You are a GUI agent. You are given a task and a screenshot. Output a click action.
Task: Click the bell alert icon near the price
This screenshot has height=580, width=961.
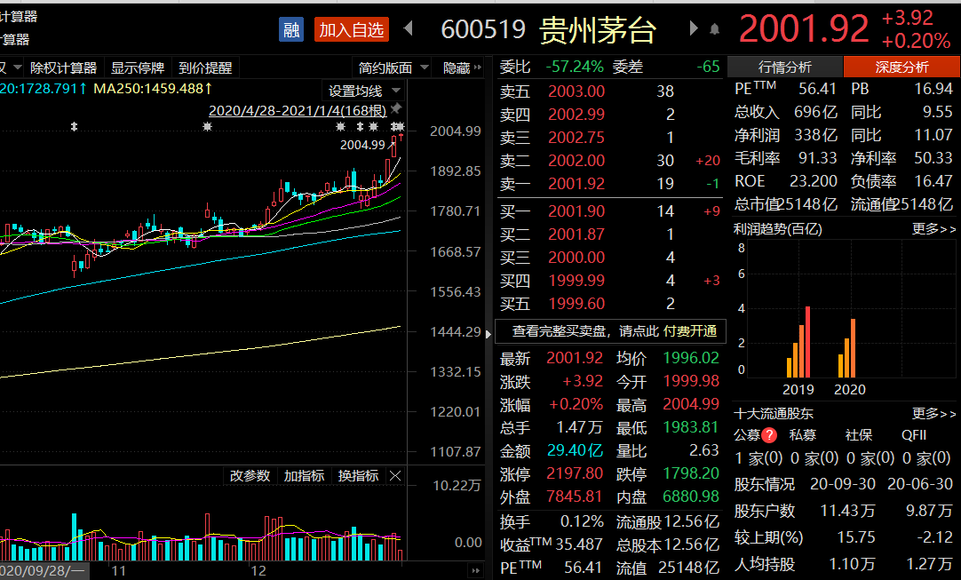click(x=714, y=29)
